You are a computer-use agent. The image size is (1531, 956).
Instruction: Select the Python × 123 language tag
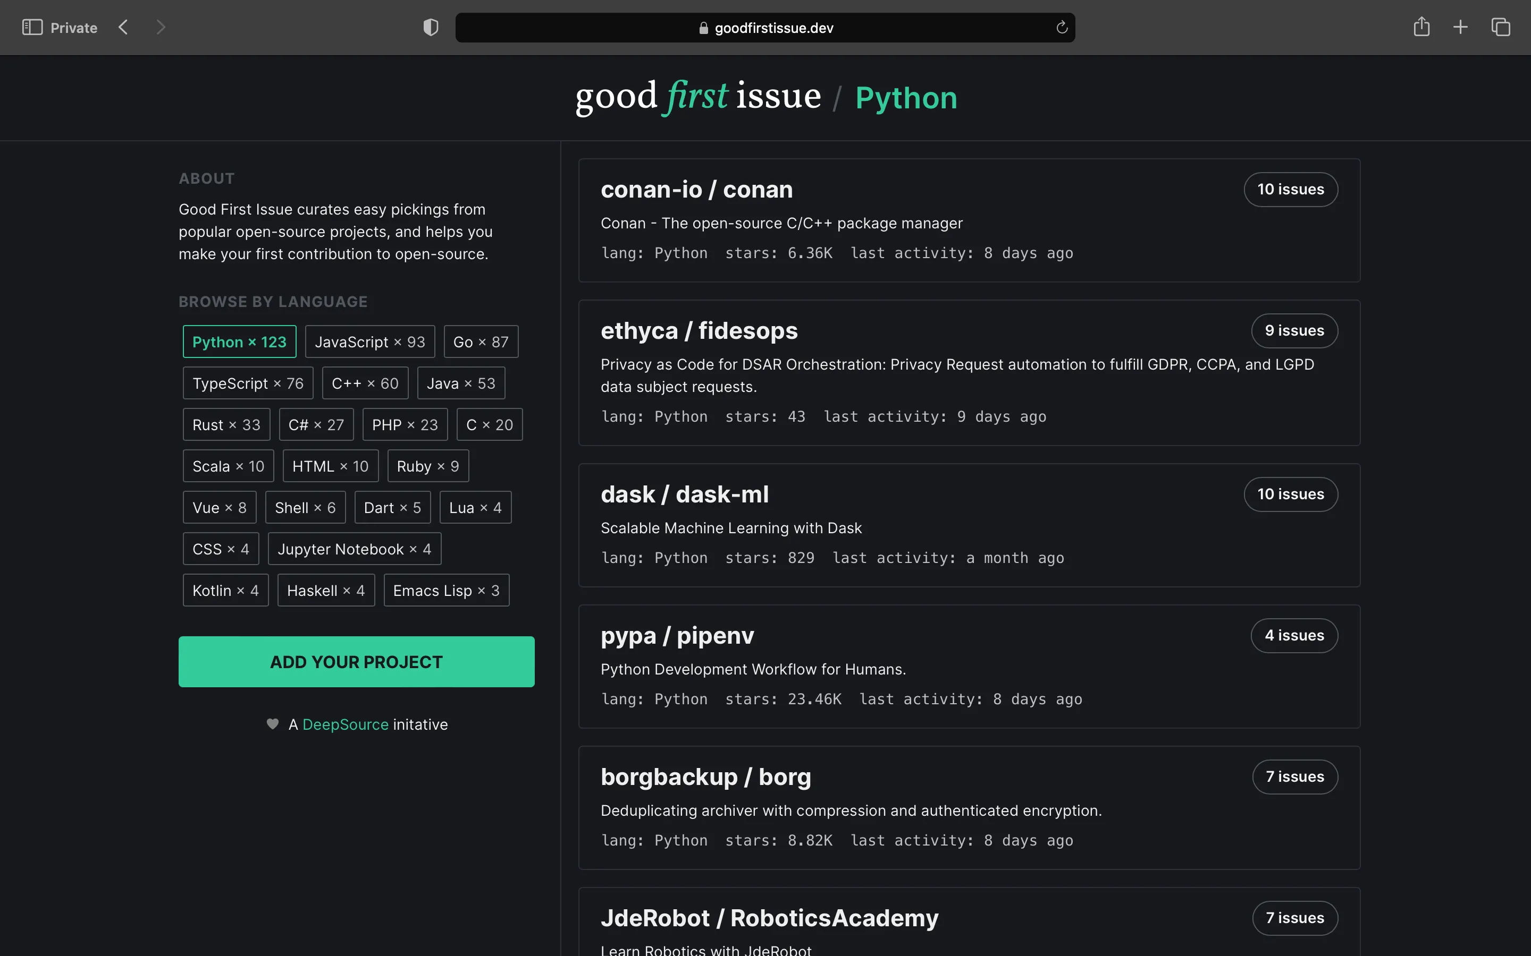pyautogui.click(x=239, y=342)
